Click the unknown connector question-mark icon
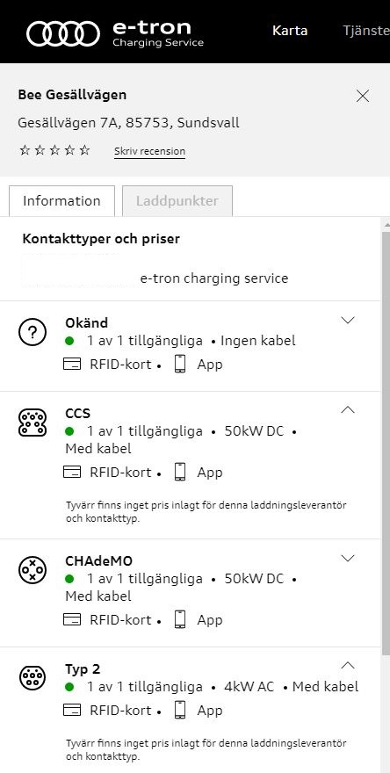The image size is (390, 773). 32,333
